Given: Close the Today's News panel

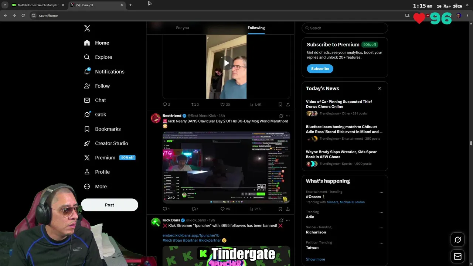Looking at the screenshot, I should click(380, 89).
